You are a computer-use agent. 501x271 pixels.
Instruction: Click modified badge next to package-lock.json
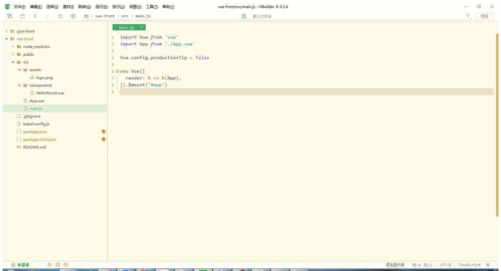pos(103,139)
